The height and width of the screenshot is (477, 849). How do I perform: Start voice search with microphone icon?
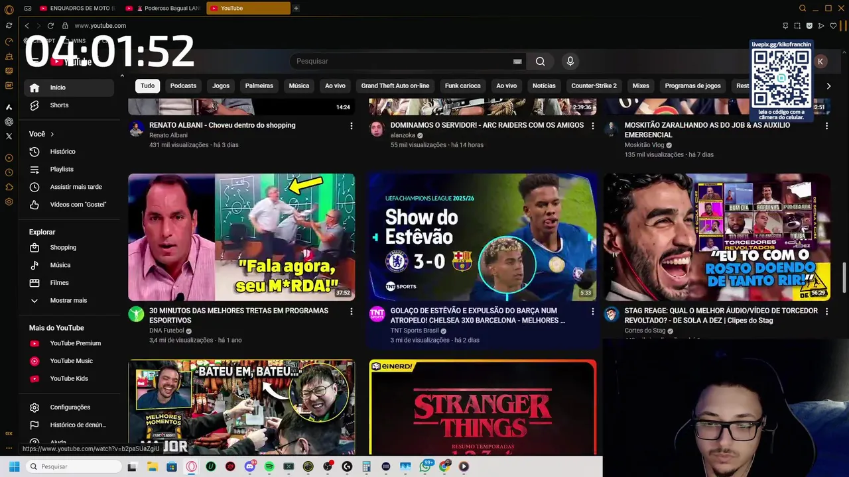pyautogui.click(x=570, y=61)
